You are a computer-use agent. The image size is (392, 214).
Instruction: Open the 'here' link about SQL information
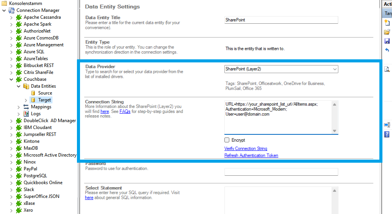tap(89, 198)
